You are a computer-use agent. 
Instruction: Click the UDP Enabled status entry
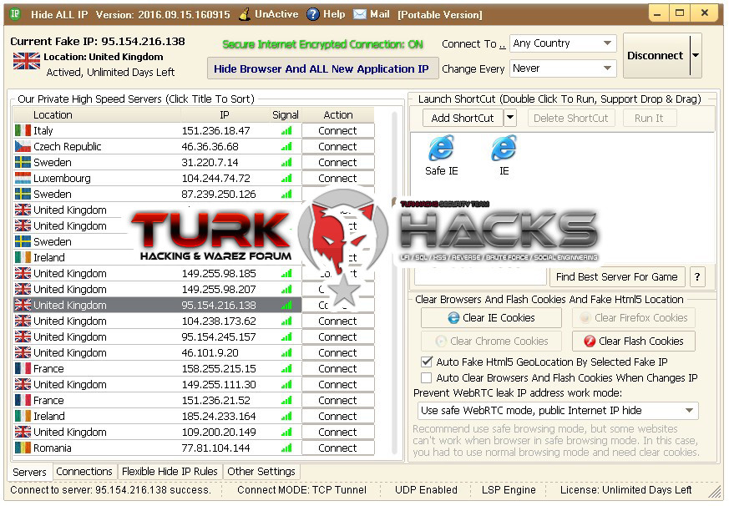click(x=426, y=490)
